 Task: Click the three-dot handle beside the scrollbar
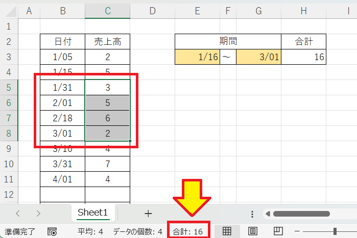point(252,214)
